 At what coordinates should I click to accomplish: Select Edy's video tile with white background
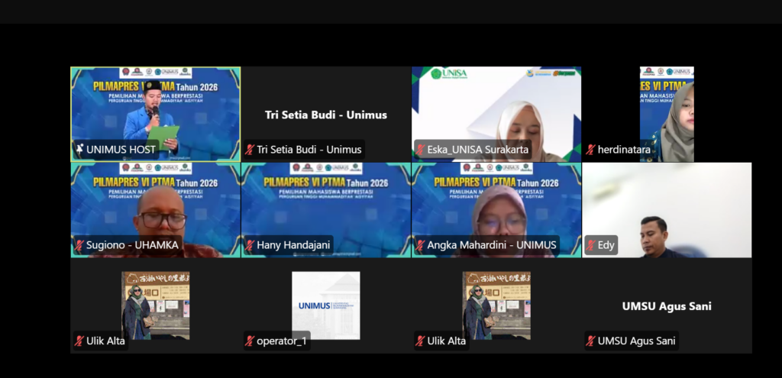667,210
